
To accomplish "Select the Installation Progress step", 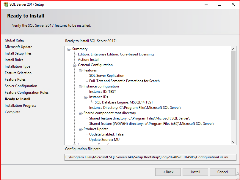I will click(x=21, y=106).
